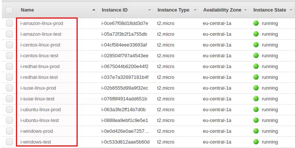The height and width of the screenshot is (148, 295).
Task: Check the box for i-amazon-linux-prod
Action: pos(9,23)
